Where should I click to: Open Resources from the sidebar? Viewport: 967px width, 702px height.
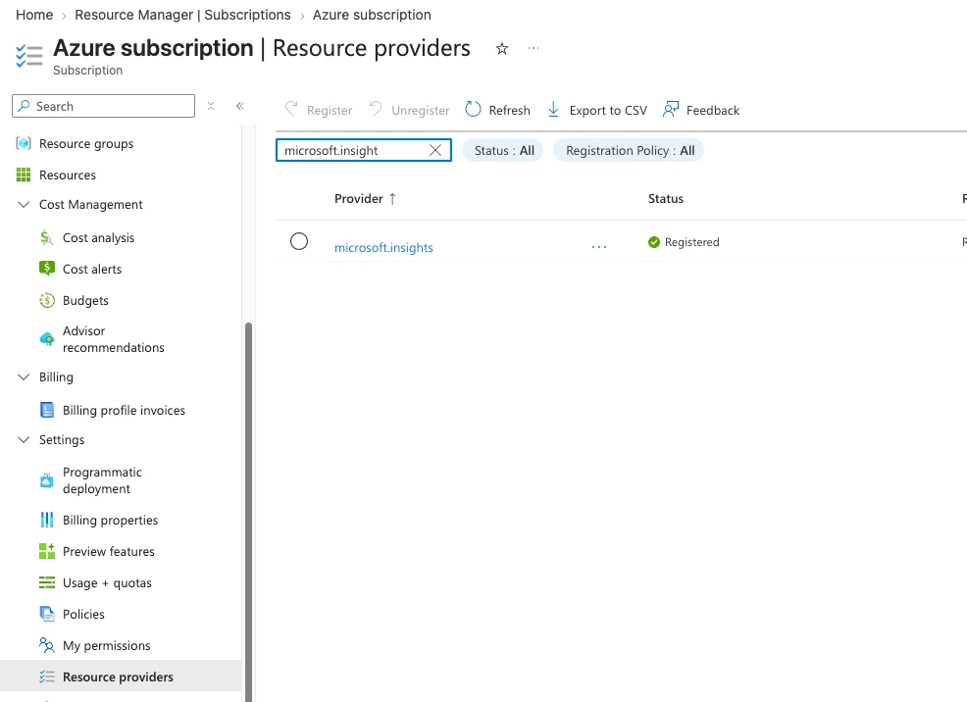(x=68, y=175)
